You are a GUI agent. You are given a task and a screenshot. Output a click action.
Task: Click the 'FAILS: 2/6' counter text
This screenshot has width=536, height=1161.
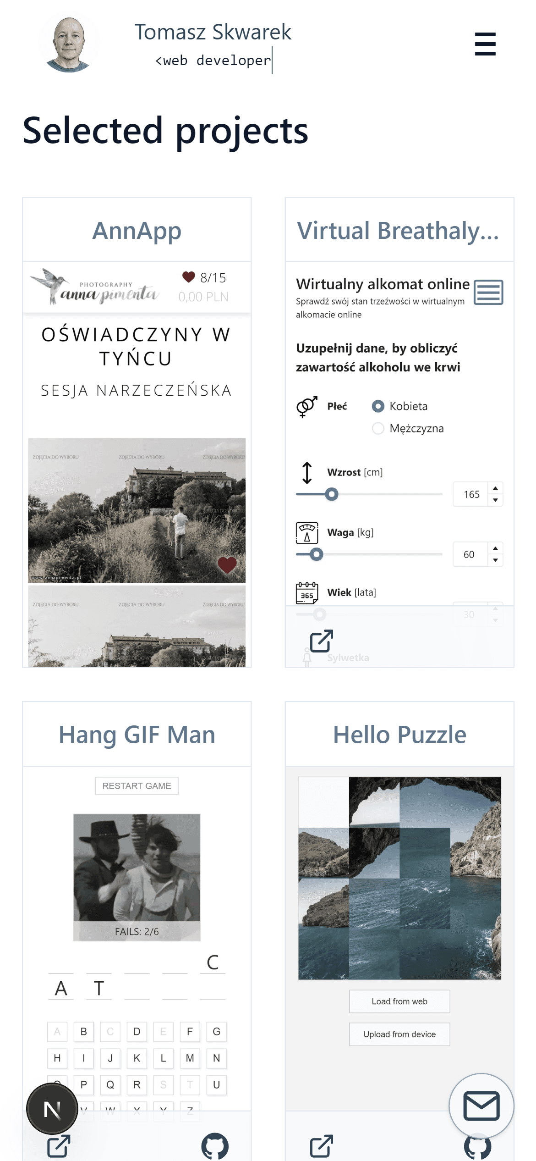pos(137,932)
